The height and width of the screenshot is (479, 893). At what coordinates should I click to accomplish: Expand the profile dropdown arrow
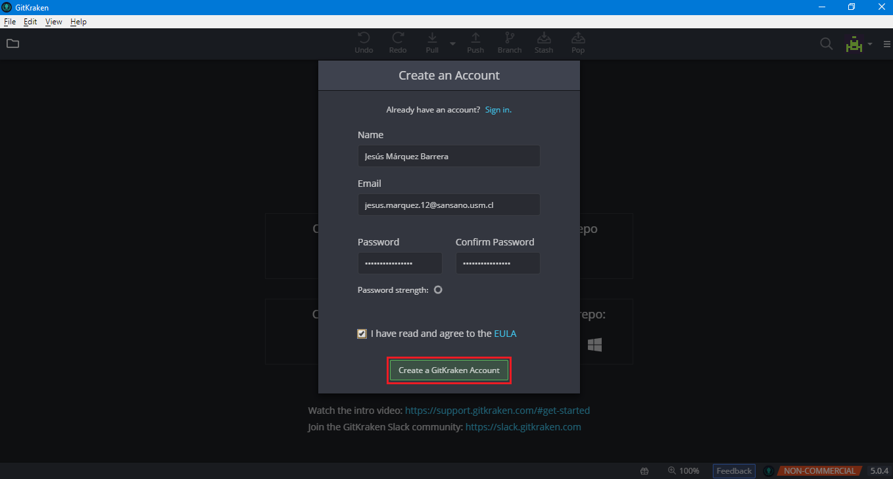pos(870,44)
